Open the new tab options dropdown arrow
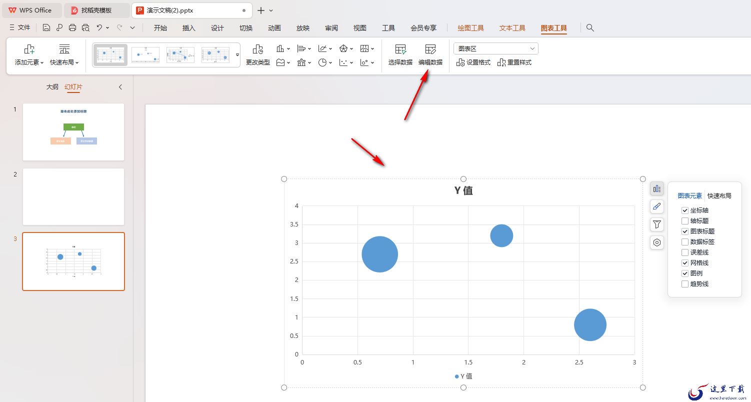Viewport: 751px width, 402px height. 271,10
